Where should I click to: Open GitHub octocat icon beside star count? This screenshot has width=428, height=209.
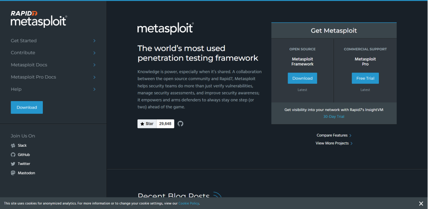pyautogui.click(x=180, y=124)
